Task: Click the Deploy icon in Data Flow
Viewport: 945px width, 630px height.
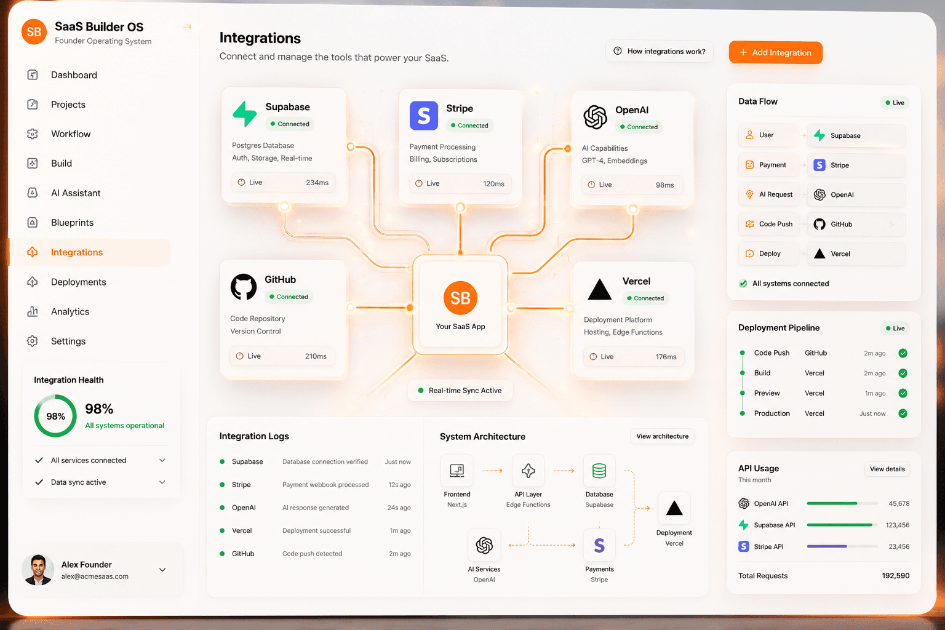Action: tap(749, 253)
